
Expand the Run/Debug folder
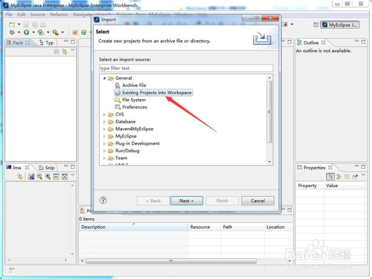point(104,151)
